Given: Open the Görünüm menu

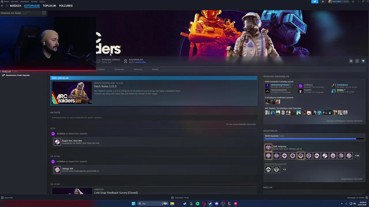Looking at the screenshot, I should 15,1.
